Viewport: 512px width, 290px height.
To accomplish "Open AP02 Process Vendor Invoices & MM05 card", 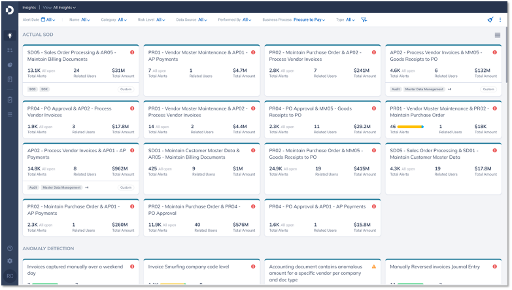I will click(443, 71).
